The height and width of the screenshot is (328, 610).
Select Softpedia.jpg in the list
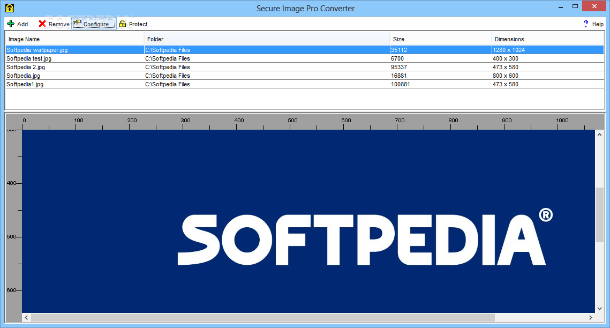(24, 76)
